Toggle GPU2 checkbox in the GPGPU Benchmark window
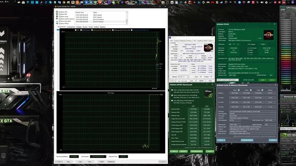 tap(172, 95)
